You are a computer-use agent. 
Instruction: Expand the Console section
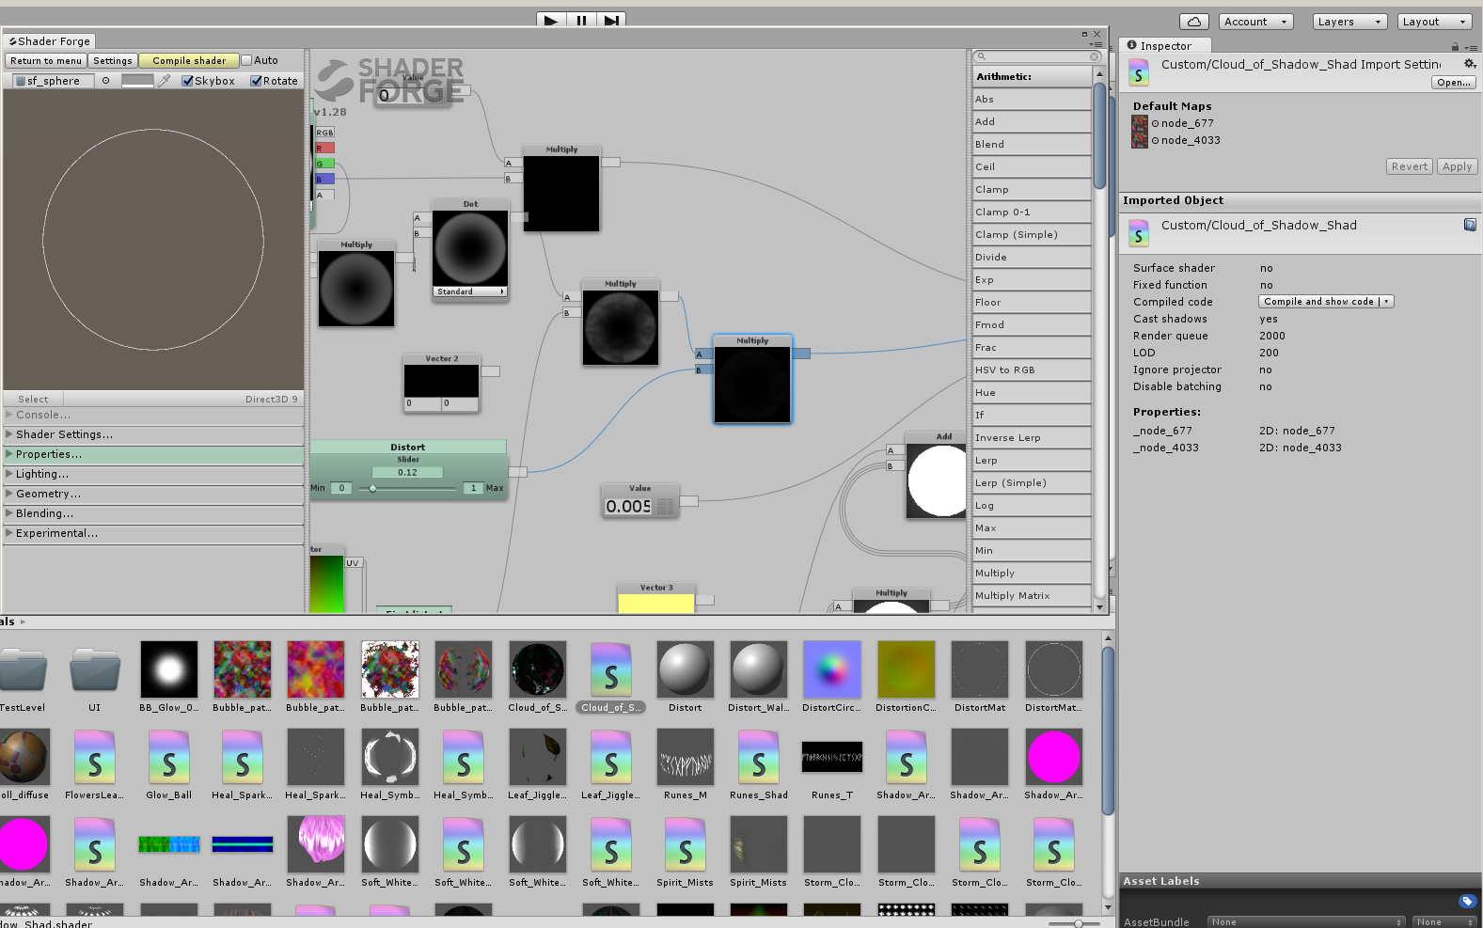(x=153, y=415)
